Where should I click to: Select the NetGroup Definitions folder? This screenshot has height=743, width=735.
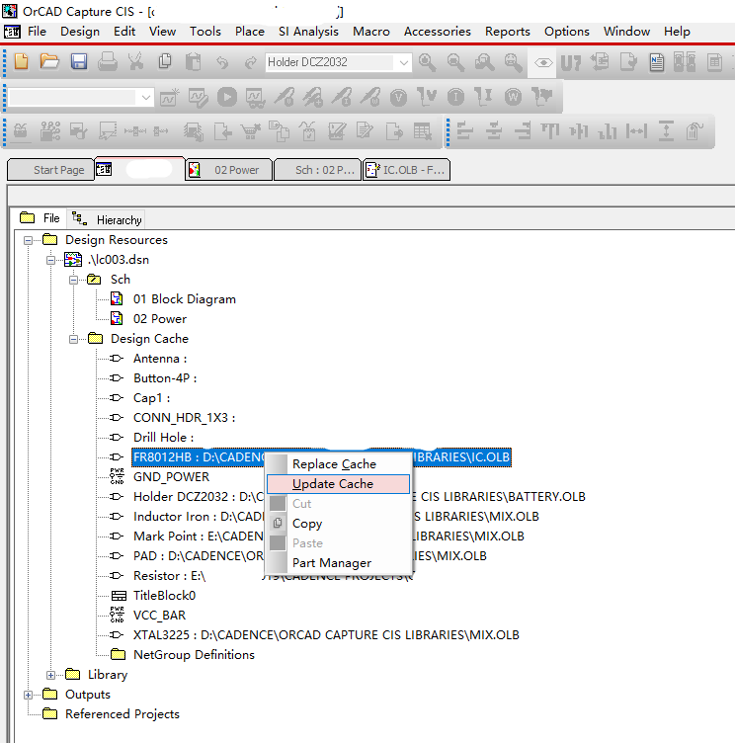pos(194,655)
